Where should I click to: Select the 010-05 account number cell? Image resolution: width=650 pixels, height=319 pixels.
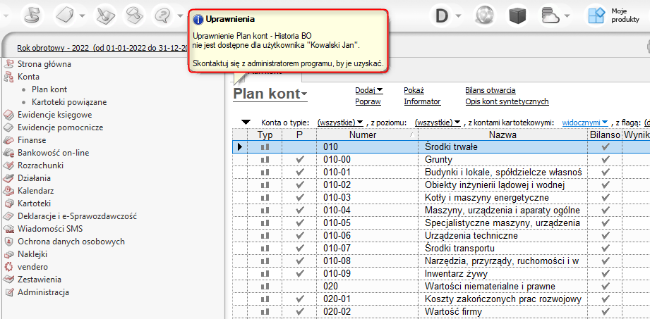(x=367, y=223)
